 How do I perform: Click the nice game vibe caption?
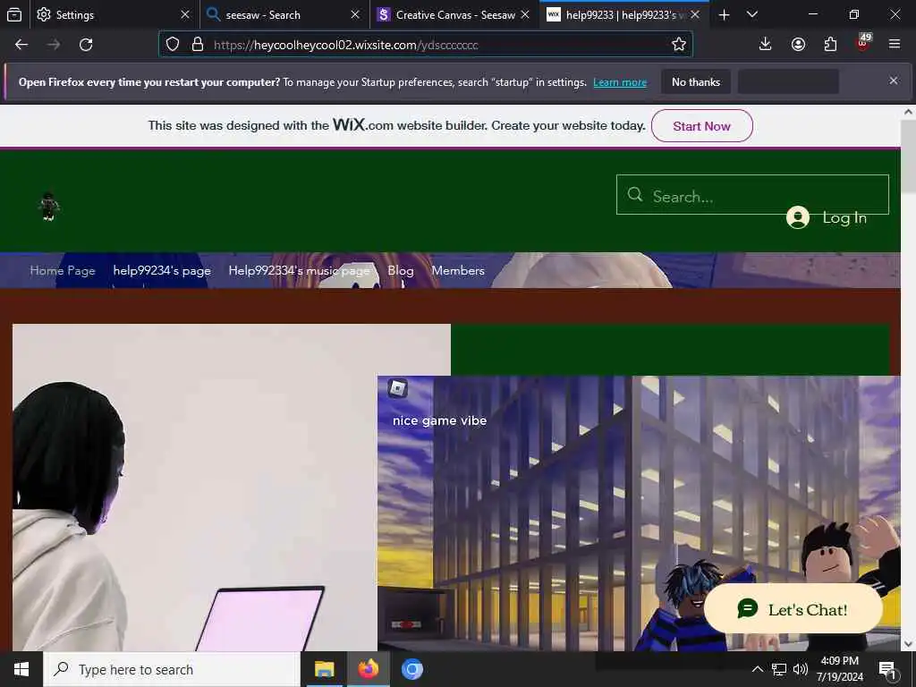[x=439, y=420]
